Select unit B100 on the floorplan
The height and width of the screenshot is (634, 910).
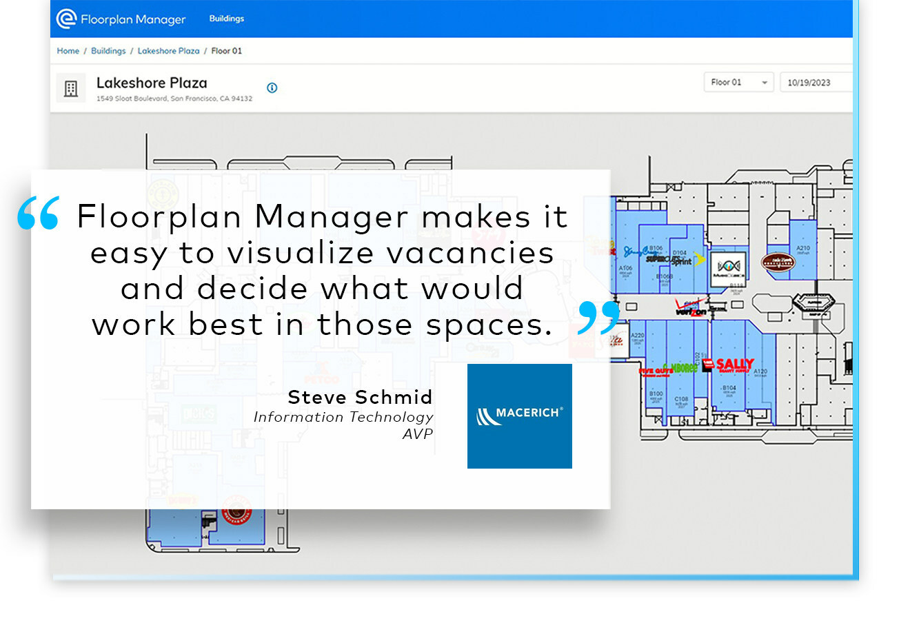(656, 396)
